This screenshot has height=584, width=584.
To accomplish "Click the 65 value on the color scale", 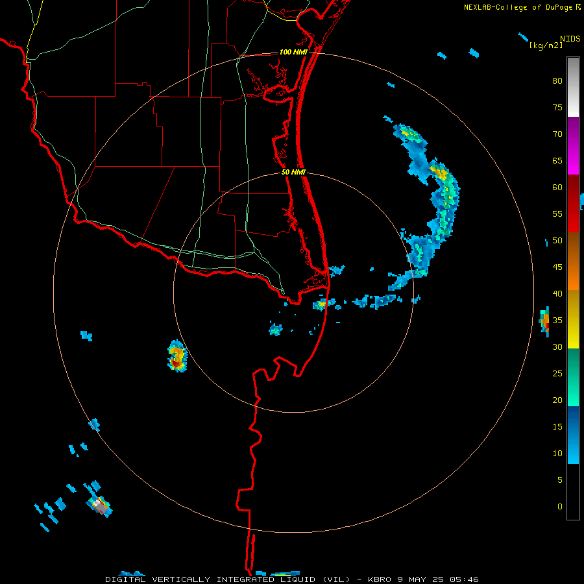I will (x=557, y=160).
